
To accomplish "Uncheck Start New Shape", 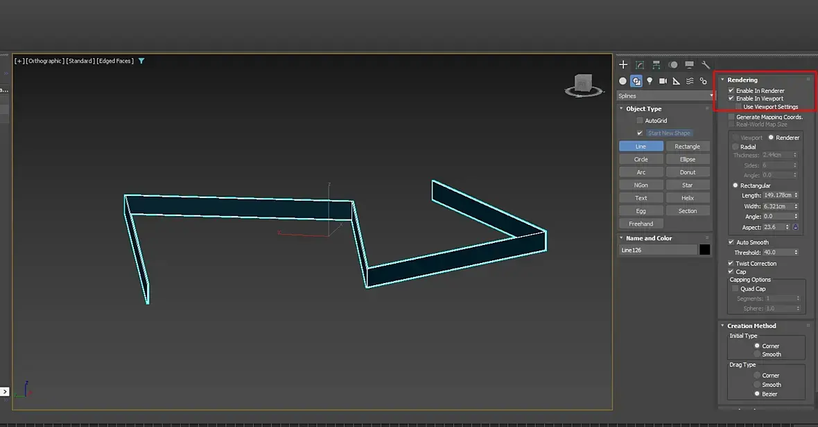I will [640, 133].
